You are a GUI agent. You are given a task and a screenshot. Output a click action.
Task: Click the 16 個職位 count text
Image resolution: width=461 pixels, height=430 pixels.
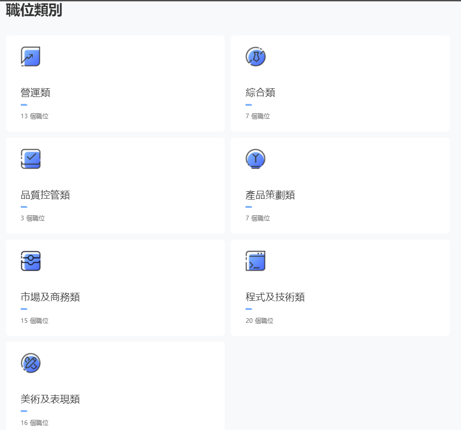pyautogui.click(x=34, y=423)
